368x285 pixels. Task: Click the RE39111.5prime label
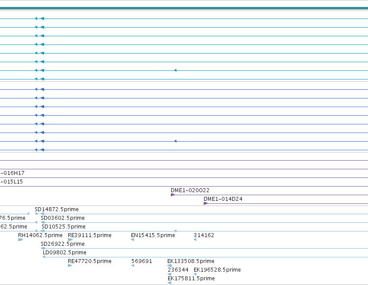coord(90,235)
